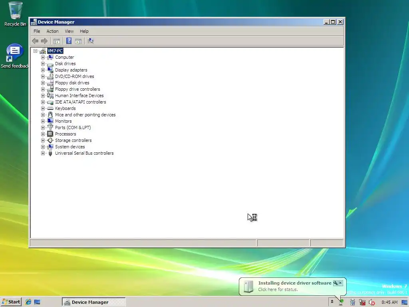The width and height of the screenshot is (409, 307).
Task: Open the Help menu
Action: tap(84, 31)
